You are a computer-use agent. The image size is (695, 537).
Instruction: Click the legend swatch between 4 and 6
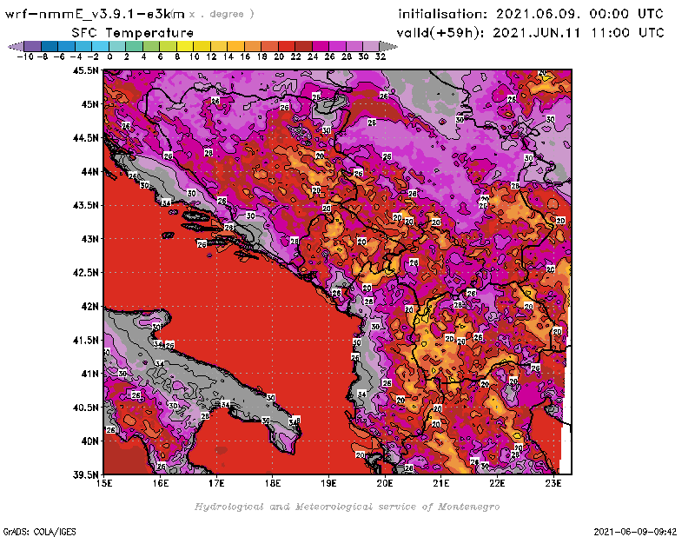(151, 46)
